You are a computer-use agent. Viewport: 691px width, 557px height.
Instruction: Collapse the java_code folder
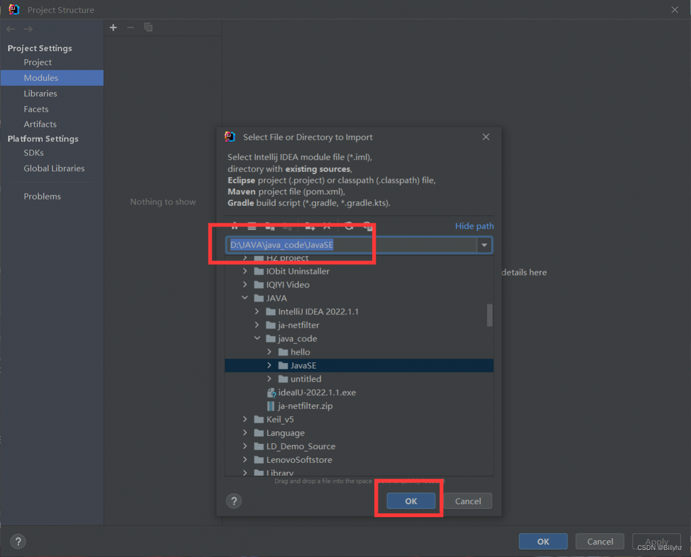257,339
